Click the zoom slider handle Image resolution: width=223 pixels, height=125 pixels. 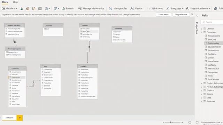point(170,122)
